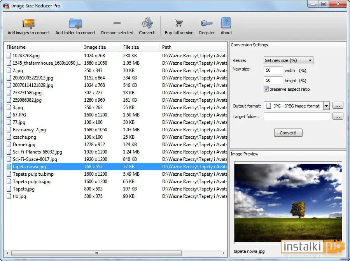Select the file 259086382.jpg
350x261 pixels.
pyautogui.click(x=27, y=100)
